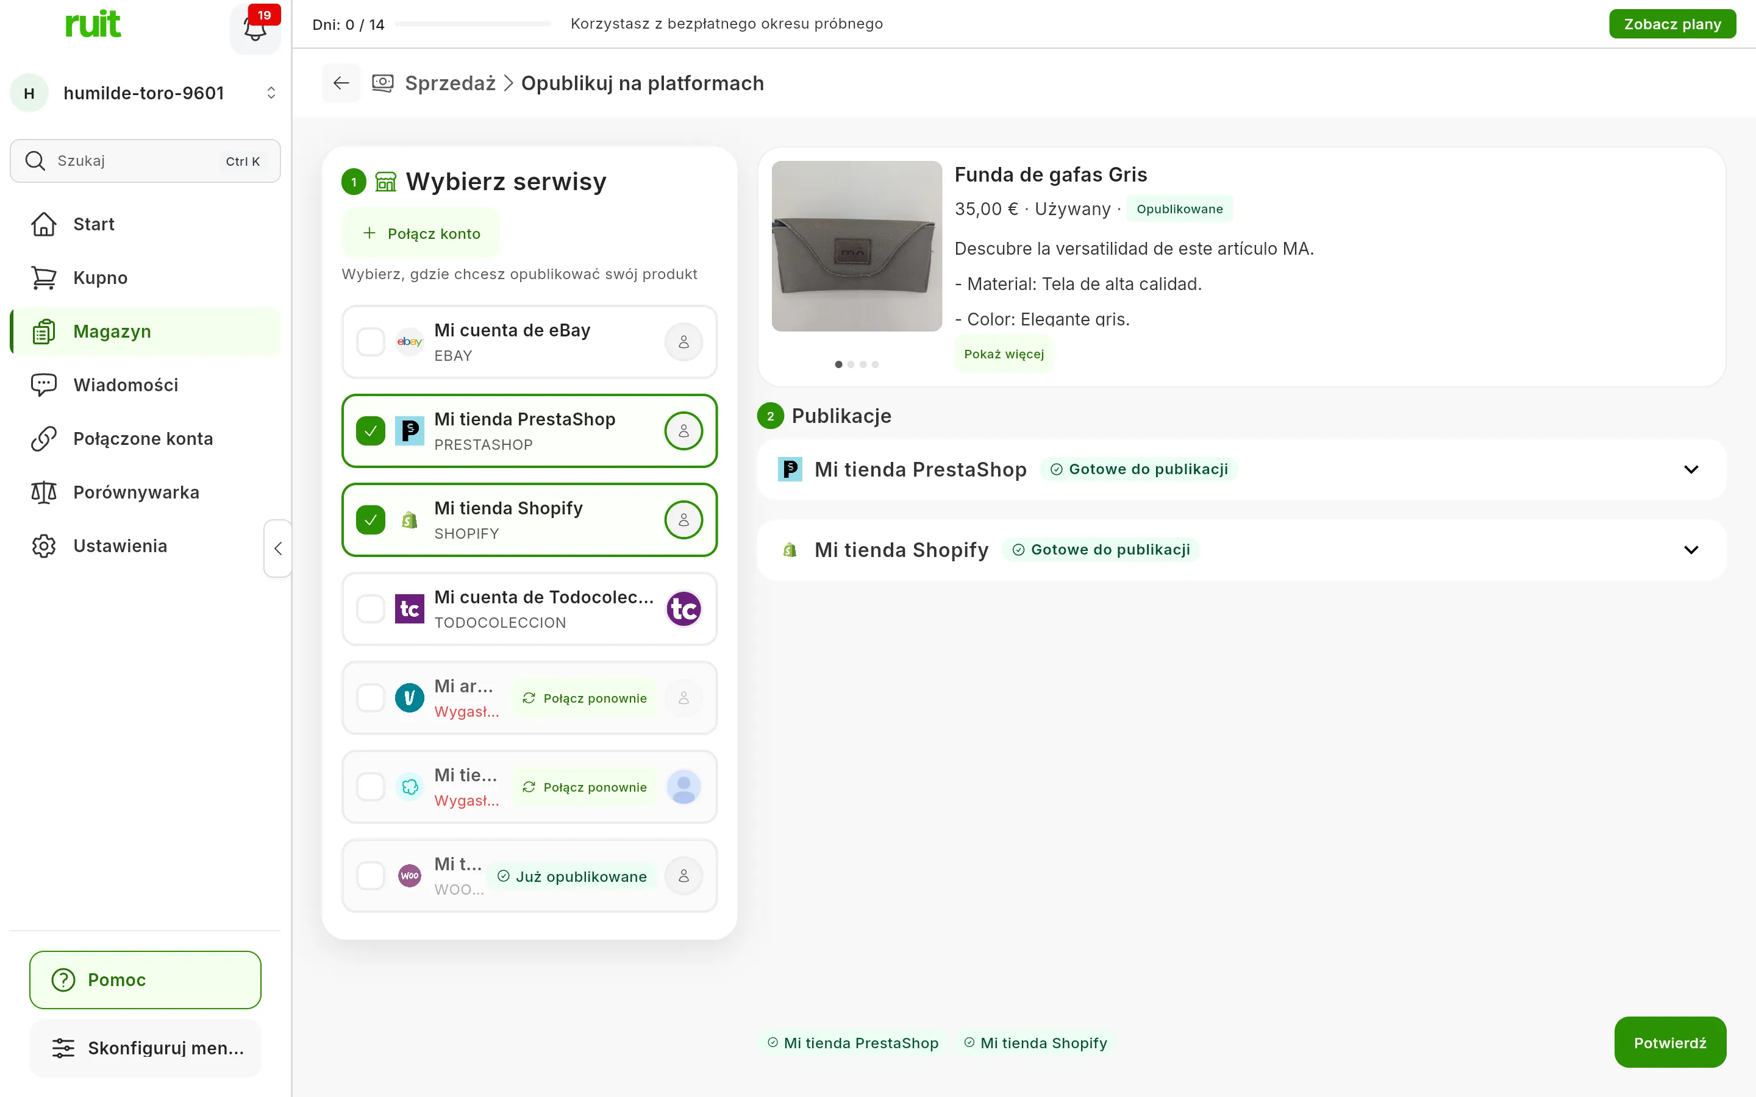Click the PrestaShop logo in Publikacje

coord(790,469)
